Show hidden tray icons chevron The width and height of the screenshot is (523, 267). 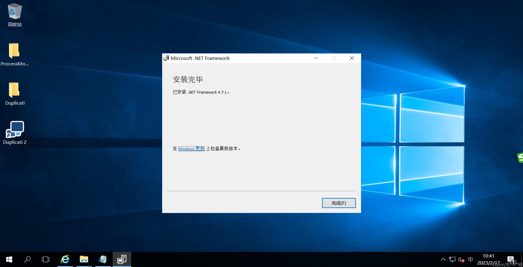[x=443, y=259]
